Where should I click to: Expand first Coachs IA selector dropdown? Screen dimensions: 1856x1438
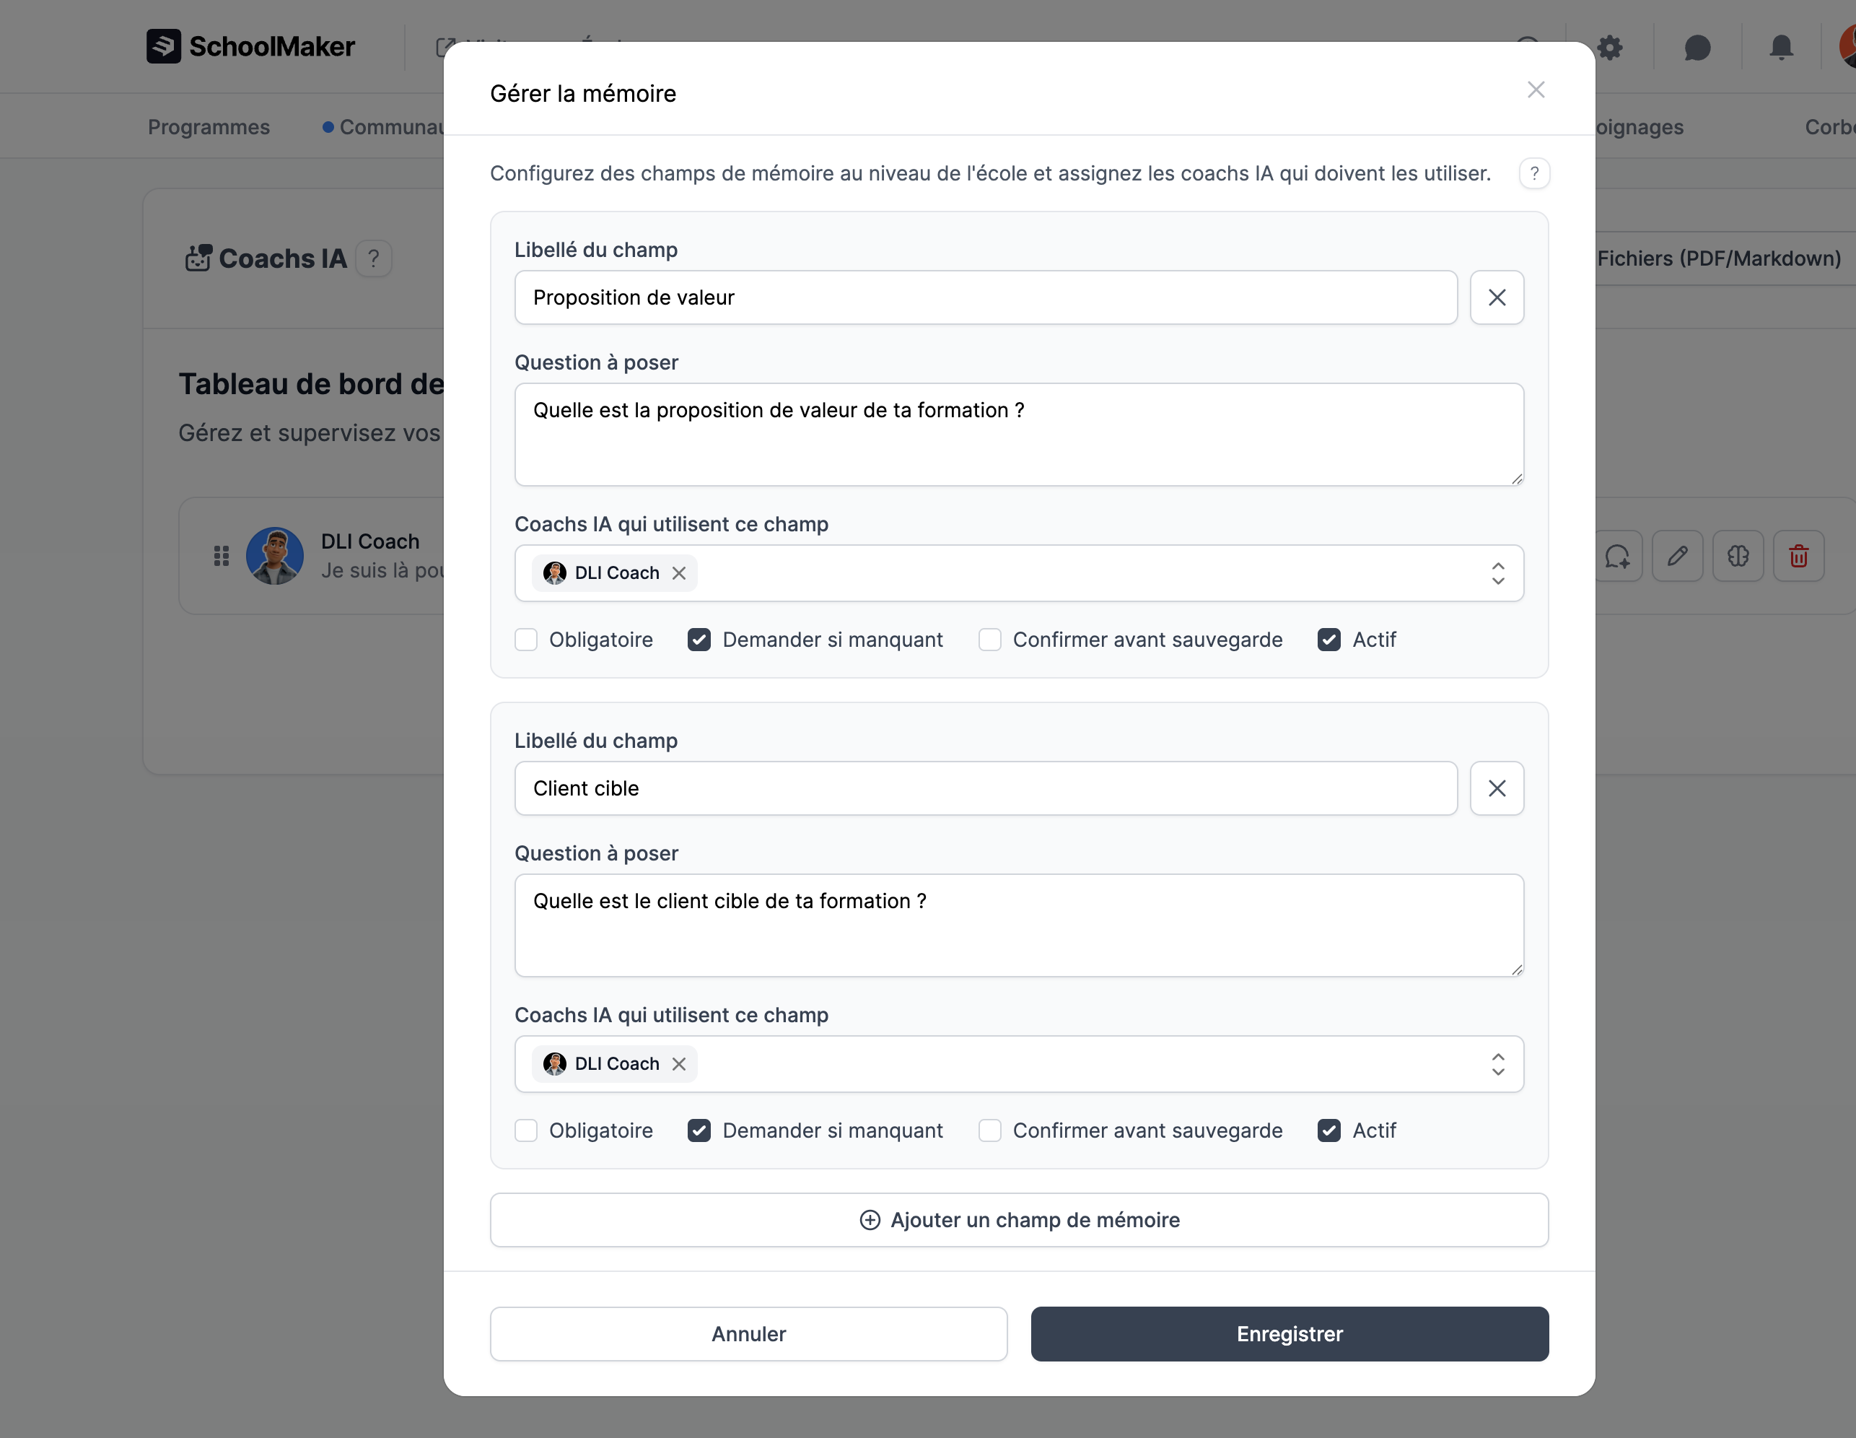coord(1497,573)
